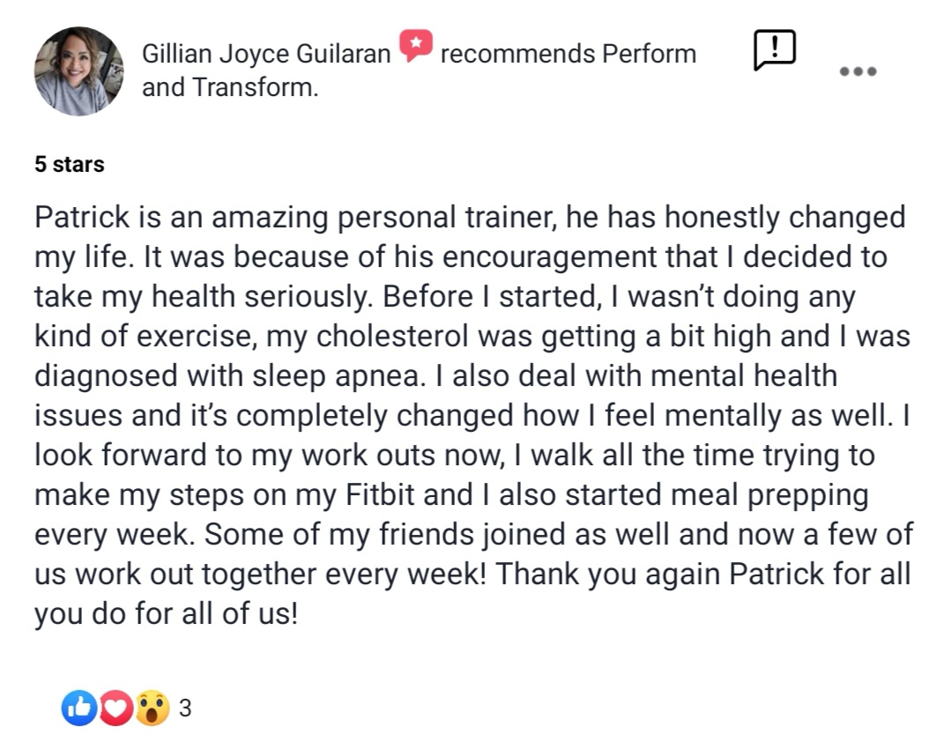Click the report feedback speech-bubble icon
This screenshot has width=952, height=749.
point(774,49)
